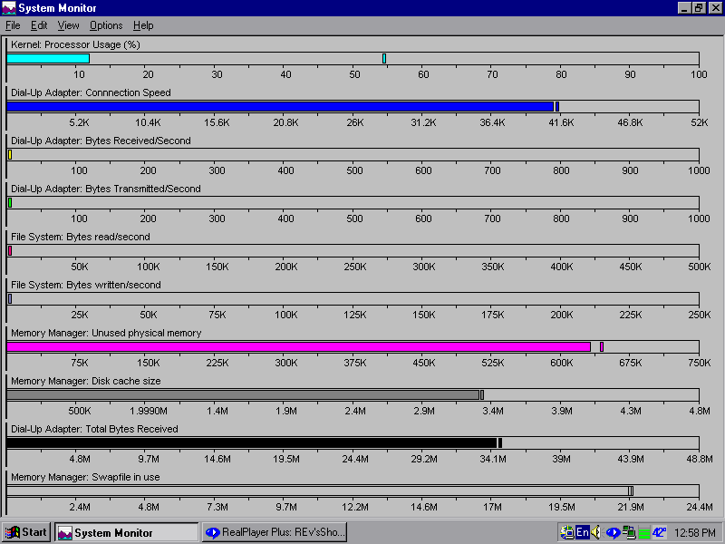The width and height of the screenshot is (725, 544).
Task: Switch to the RealPlayer Plus taskbar button
Action: pos(274,532)
